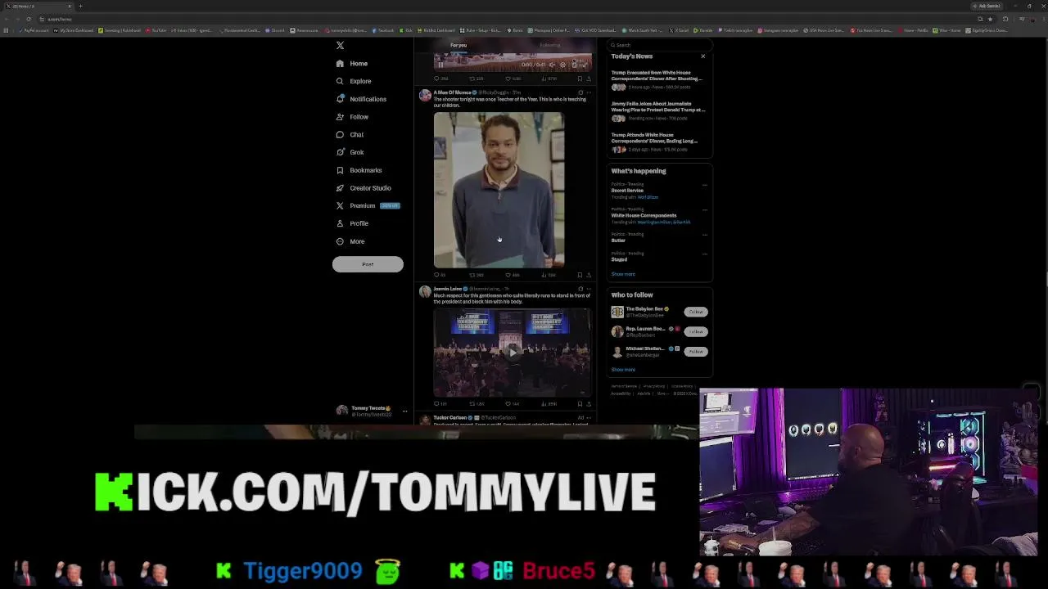Open Trump Attends White House Correspondents' Dinner story
Screen dimensions: 1048x589
[x=658, y=142]
